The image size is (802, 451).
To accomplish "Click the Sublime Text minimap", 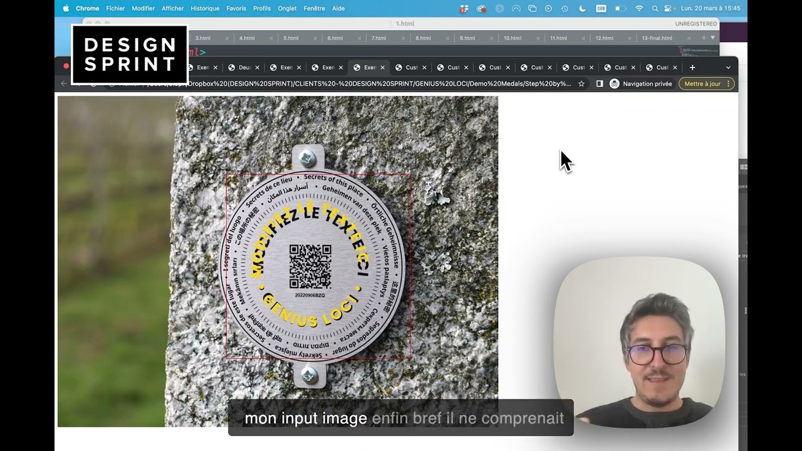I will click(x=698, y=51).
